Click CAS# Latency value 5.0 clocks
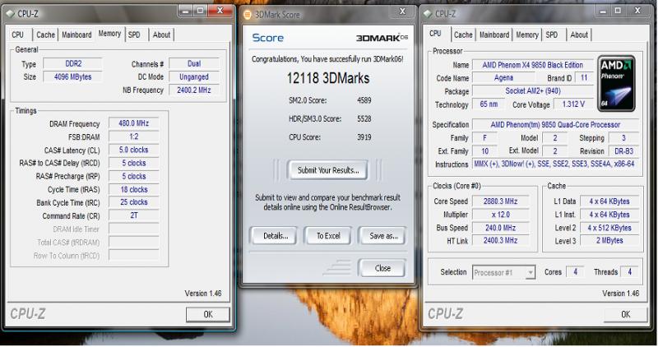658x347 pixels. click(x=134, y=150)
